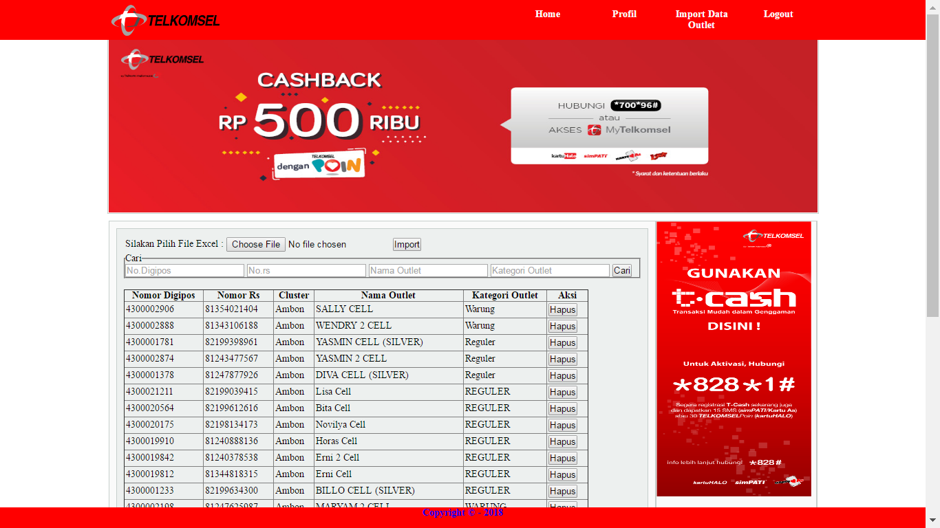
Task: Click the Copyright 2018 footer text
Action: click(x=463, y=513)
